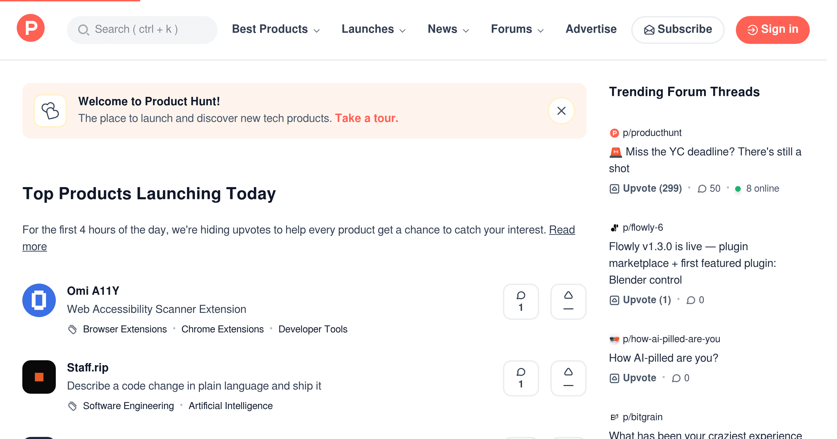837x439 pixels.
Task: View comments on the Flowly thread
Action: (x=695, y=300)
